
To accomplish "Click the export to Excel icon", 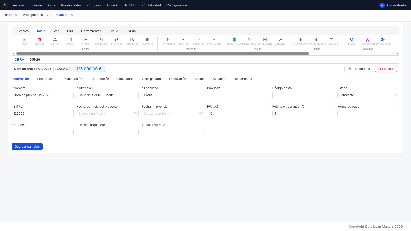I will click(234, 40).
